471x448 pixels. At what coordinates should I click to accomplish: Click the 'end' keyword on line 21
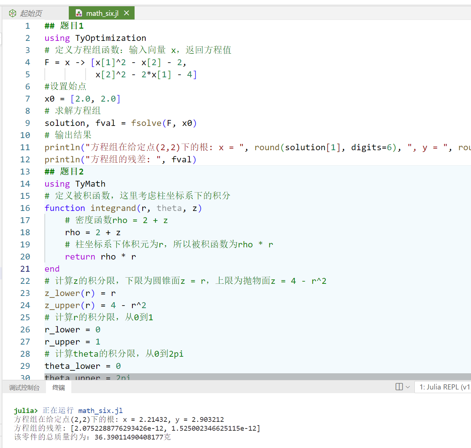point(52,269)
